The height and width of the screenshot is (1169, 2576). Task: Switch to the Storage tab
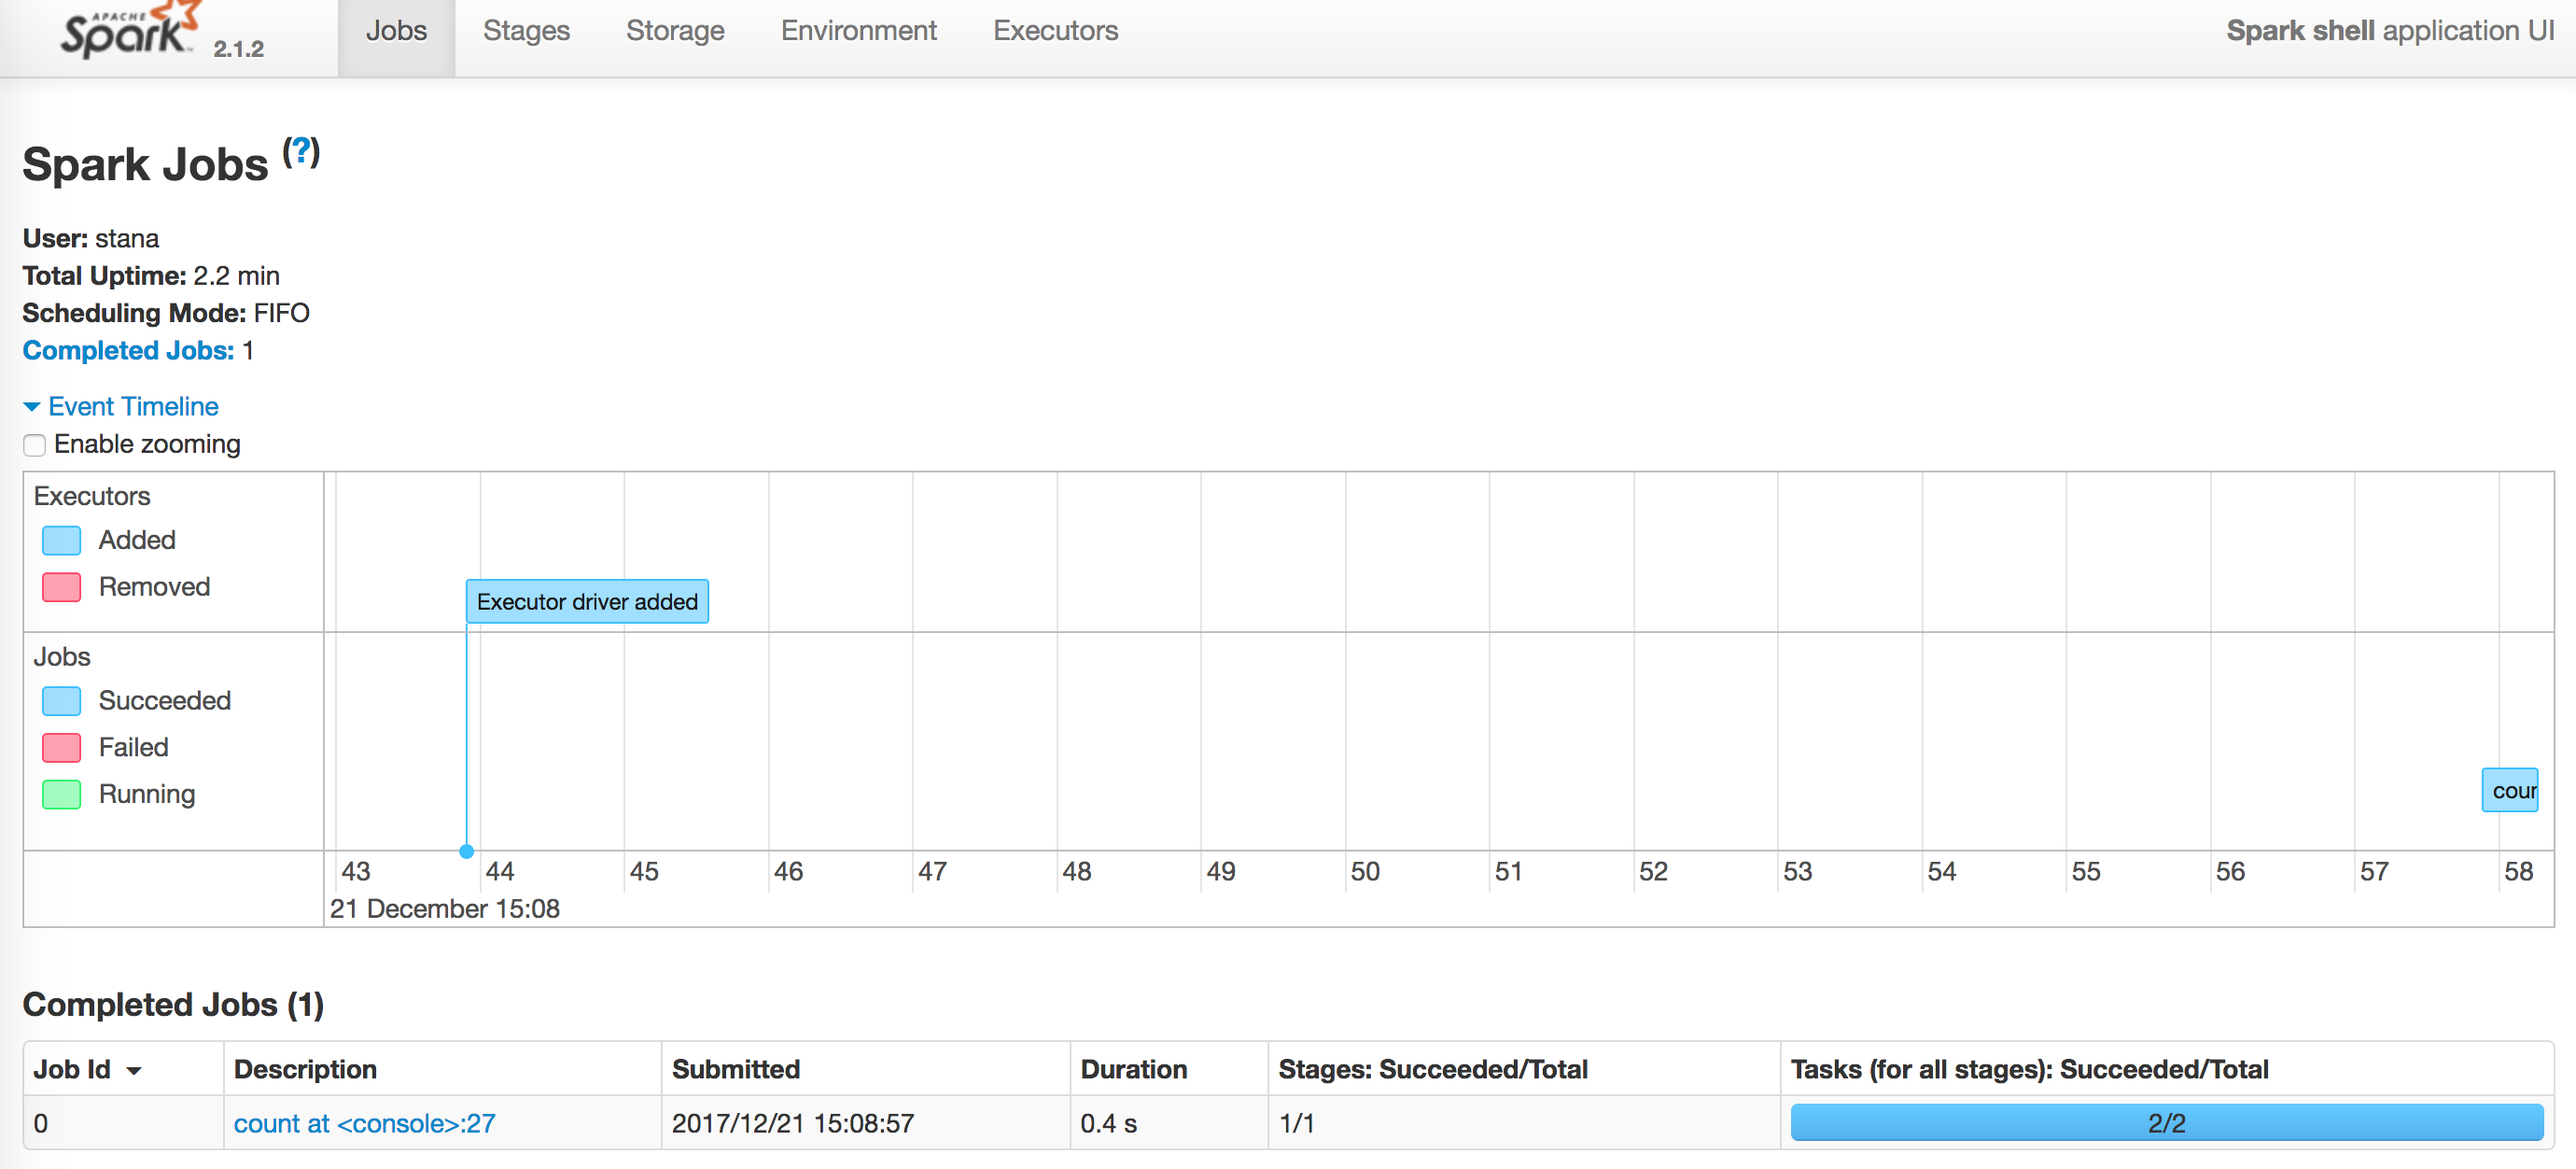coord(675,32)
